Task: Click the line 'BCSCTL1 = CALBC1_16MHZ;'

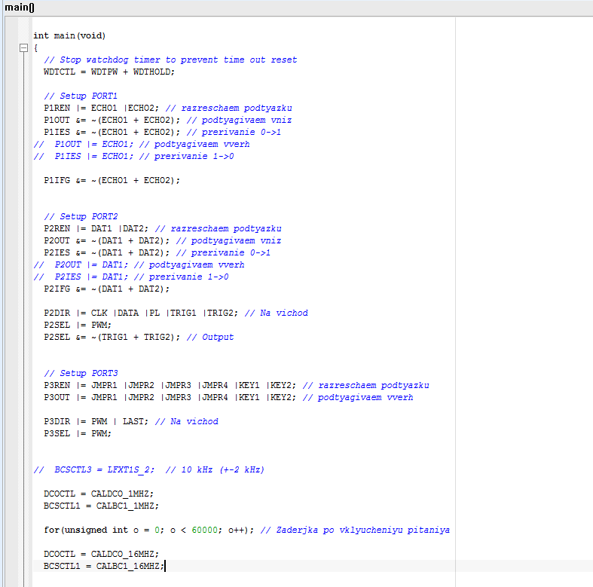Action: click(x=104, y=566)
